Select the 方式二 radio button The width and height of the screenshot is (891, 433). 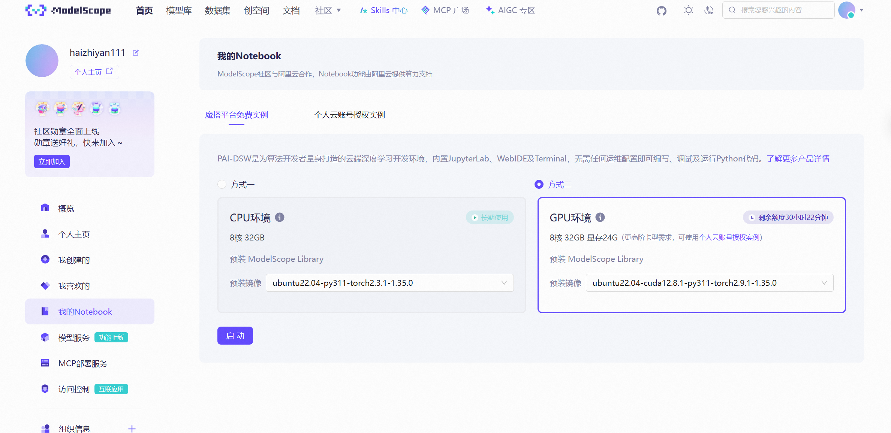click(x=539, y=184)
